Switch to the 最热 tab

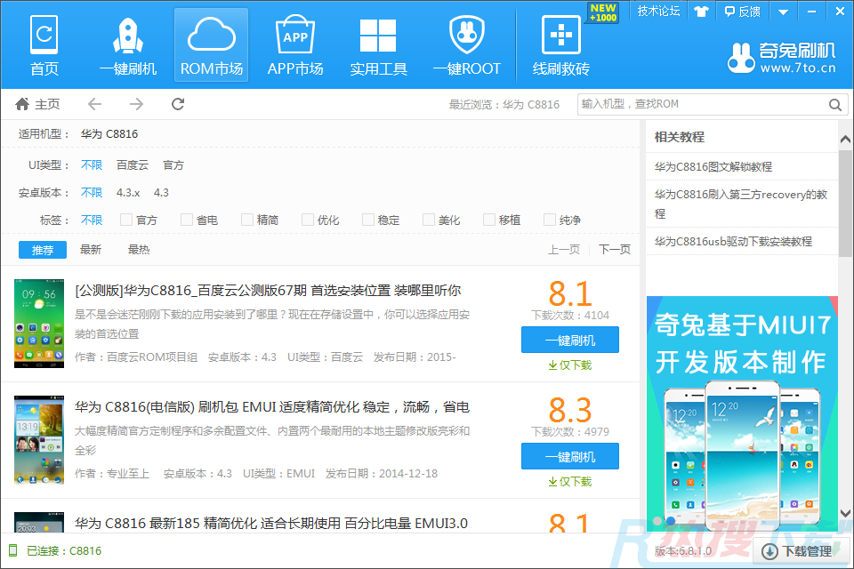(139, 249)
